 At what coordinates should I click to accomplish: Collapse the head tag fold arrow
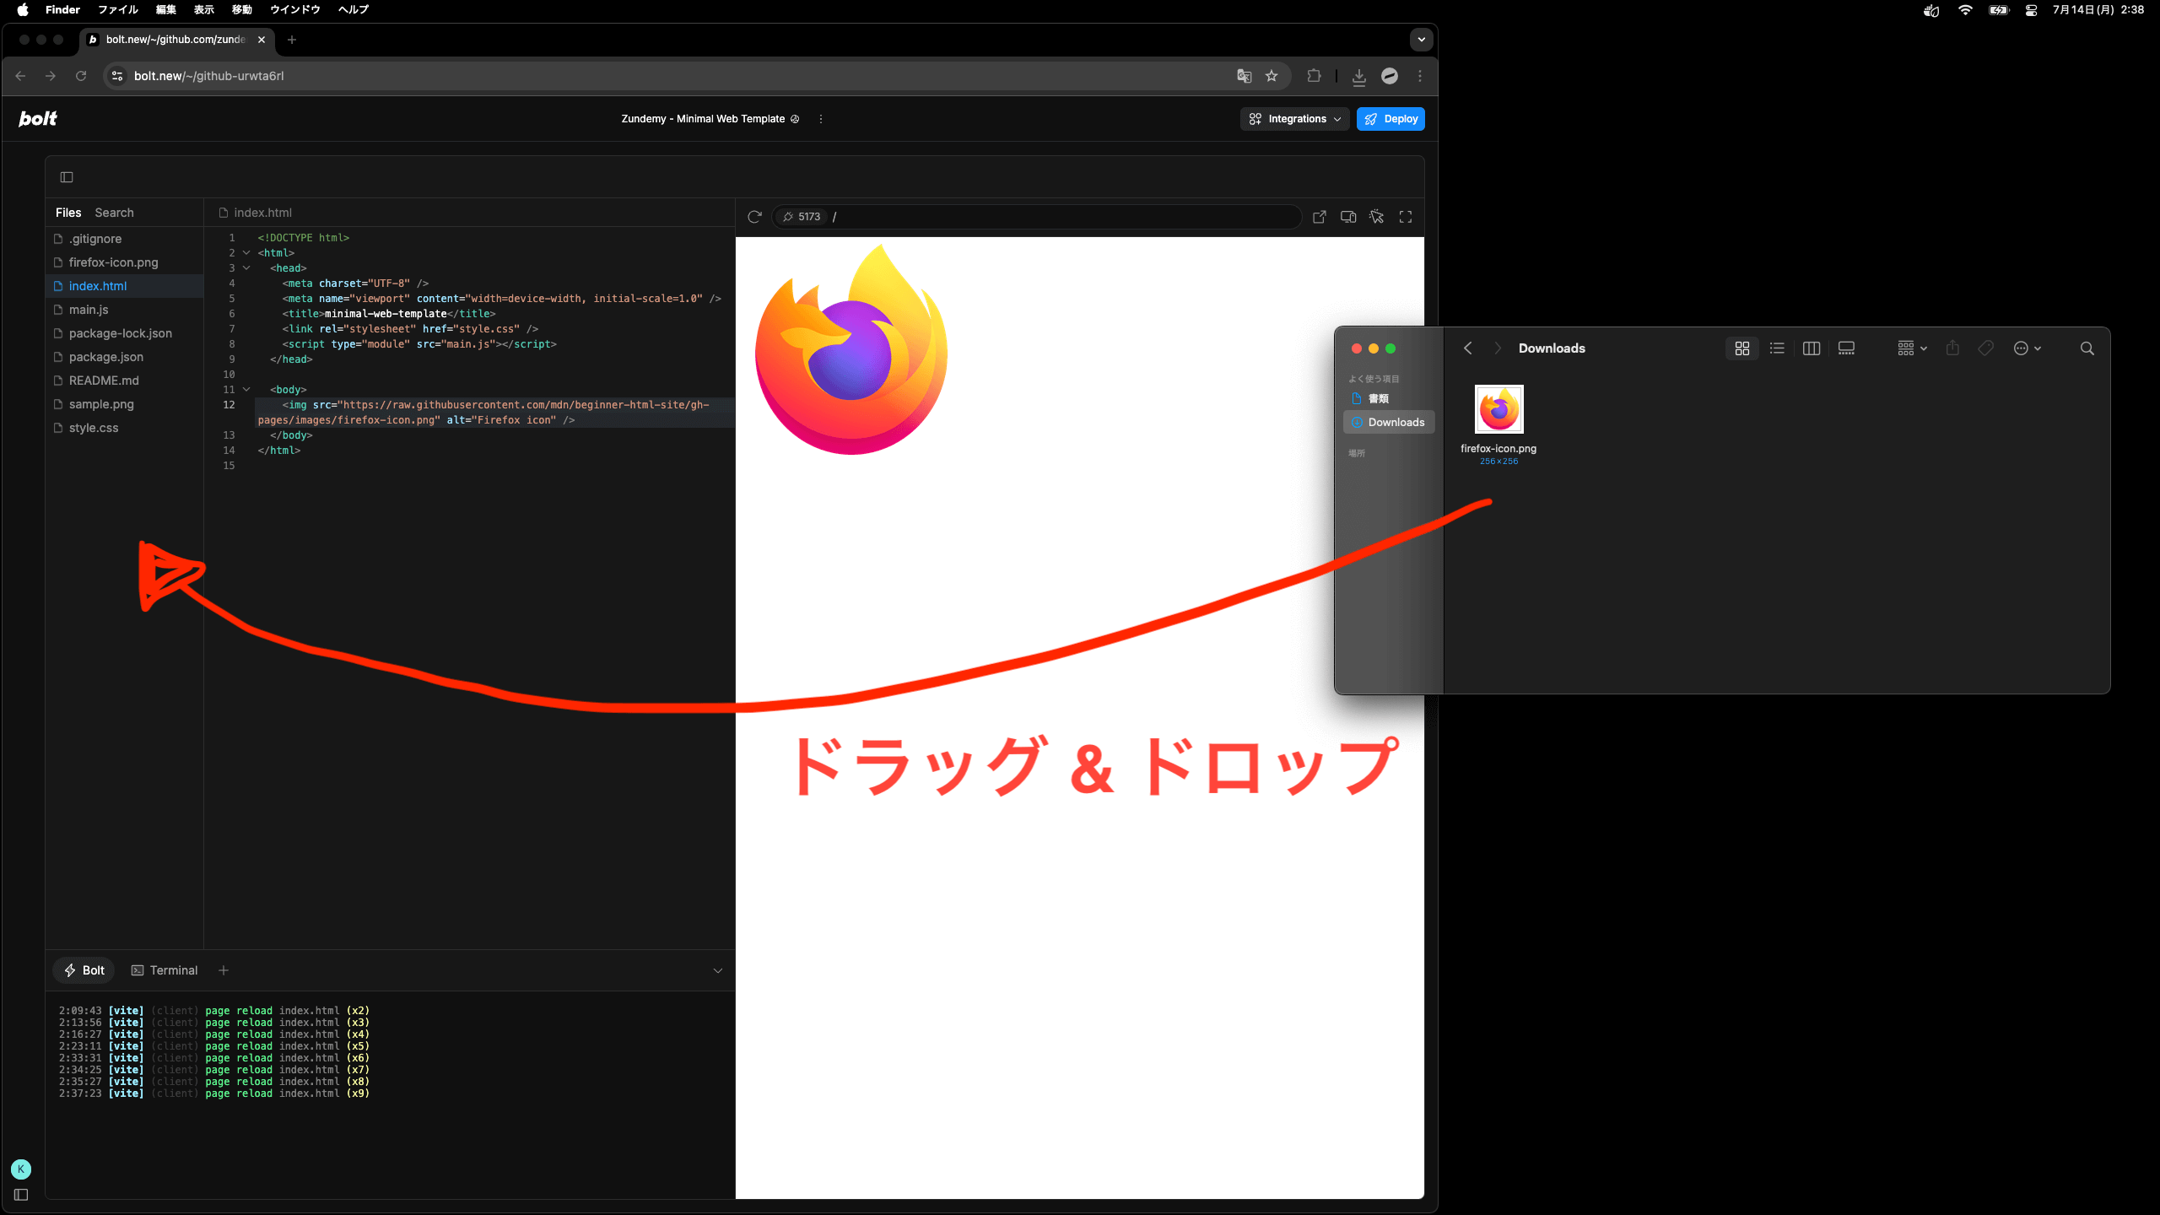(x=246, y=268)
